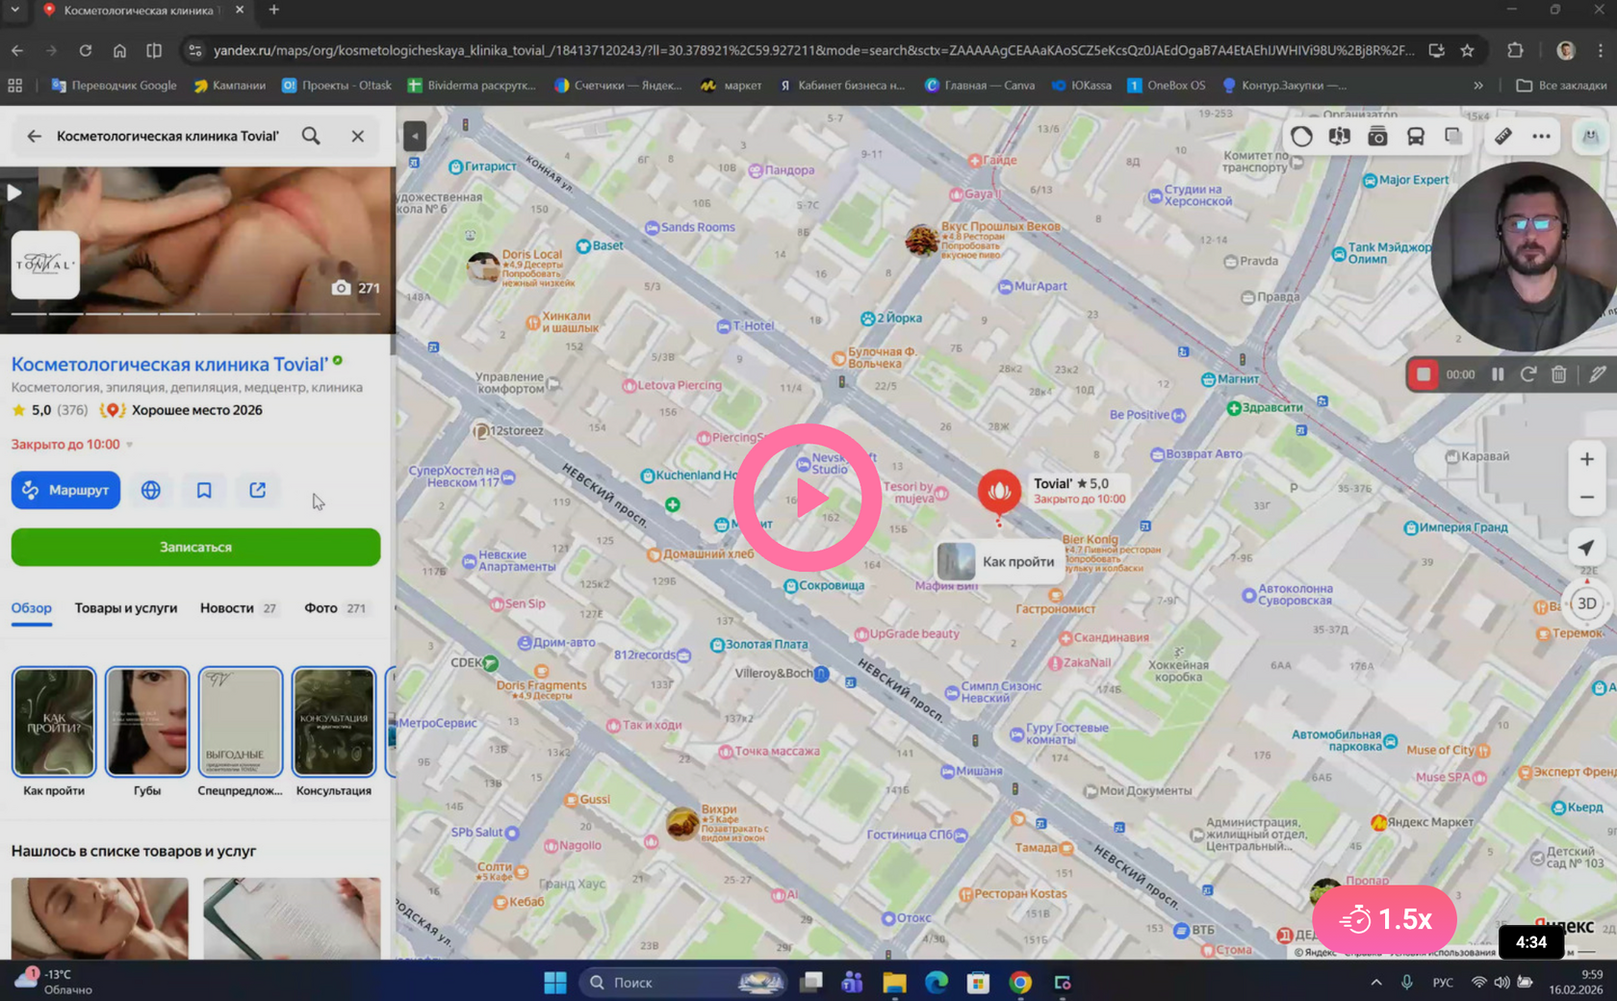Open Microsoft Edge from the taskbar

[937, 982]
